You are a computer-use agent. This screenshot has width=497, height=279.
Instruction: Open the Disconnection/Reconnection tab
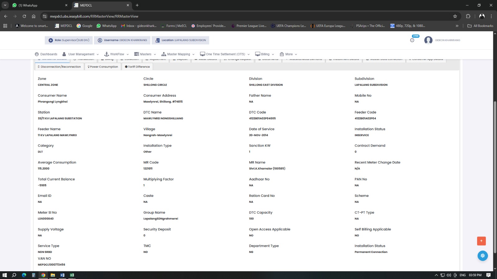coord(59,67)
